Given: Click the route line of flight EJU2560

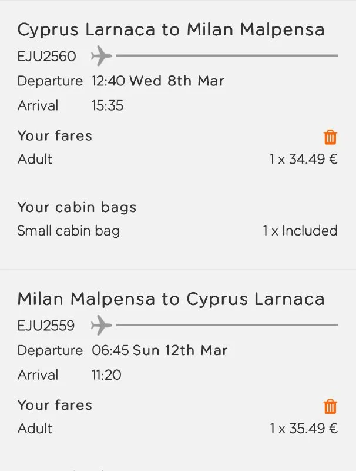Looking at the screenshot, I should (x=227, y=56).
